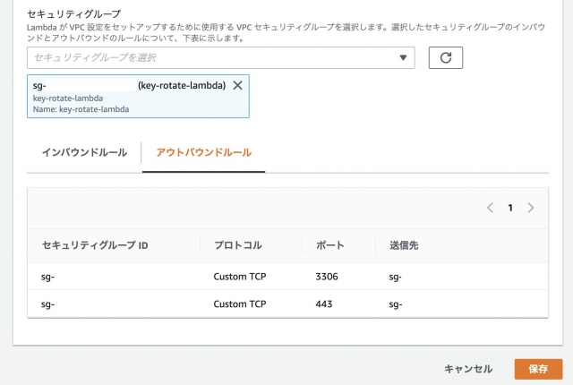Go to the previous rules page
The image size is (573, 385).
[490, 208]
